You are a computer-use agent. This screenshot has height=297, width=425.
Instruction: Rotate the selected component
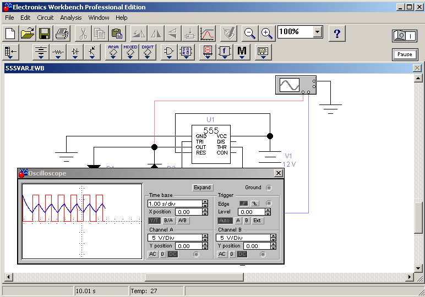point(139,34)
